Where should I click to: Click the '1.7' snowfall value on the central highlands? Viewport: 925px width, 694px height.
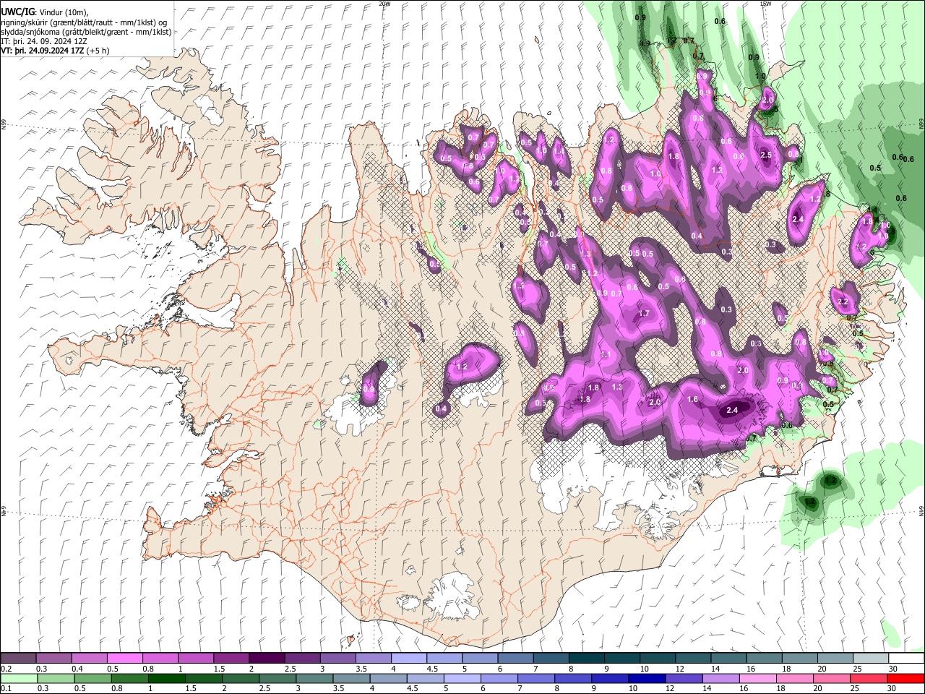[x=645, y=314]
